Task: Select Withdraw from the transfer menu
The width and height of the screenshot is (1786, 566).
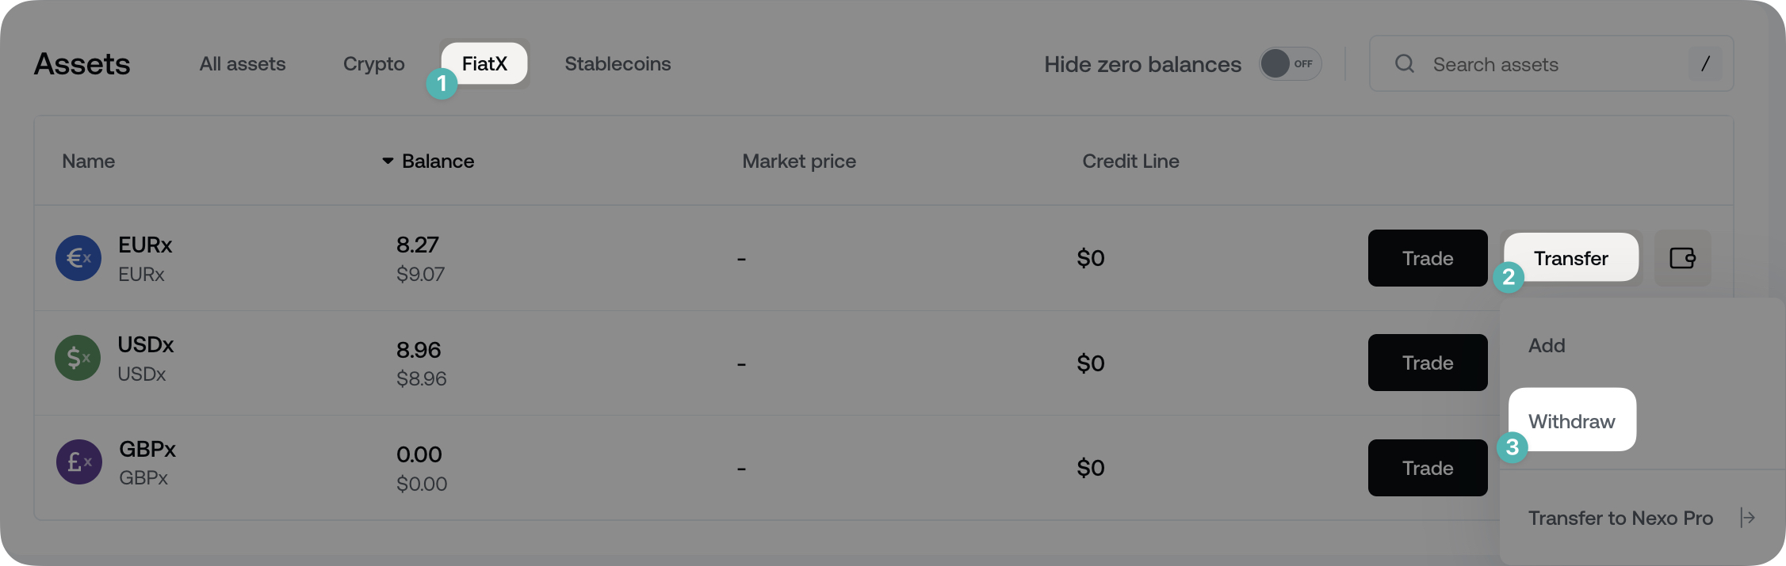Action: [1571, 420]
